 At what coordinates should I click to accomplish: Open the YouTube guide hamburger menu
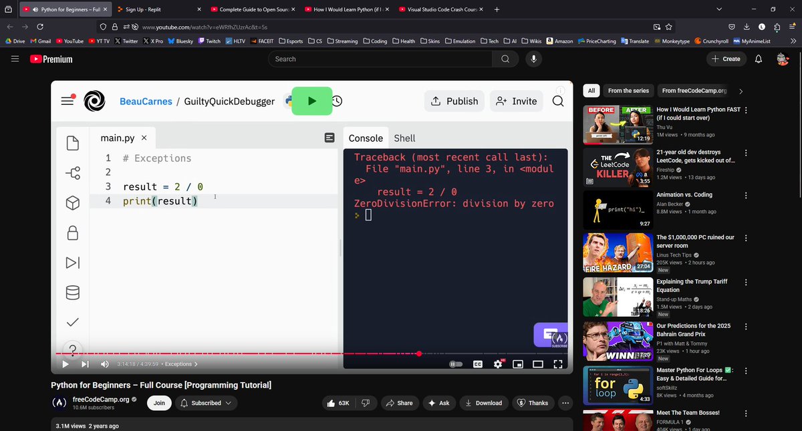point(15,59)
